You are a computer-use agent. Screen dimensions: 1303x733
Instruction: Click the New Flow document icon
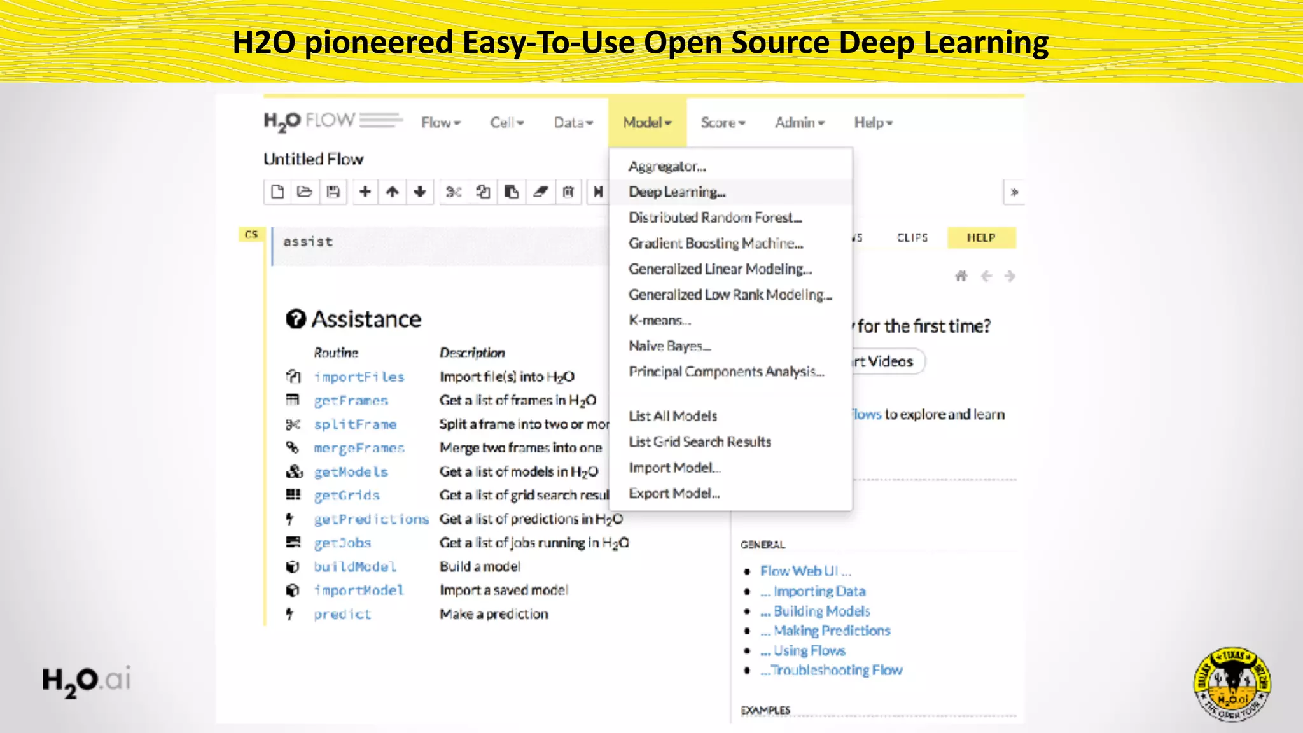tap(277, 192)
